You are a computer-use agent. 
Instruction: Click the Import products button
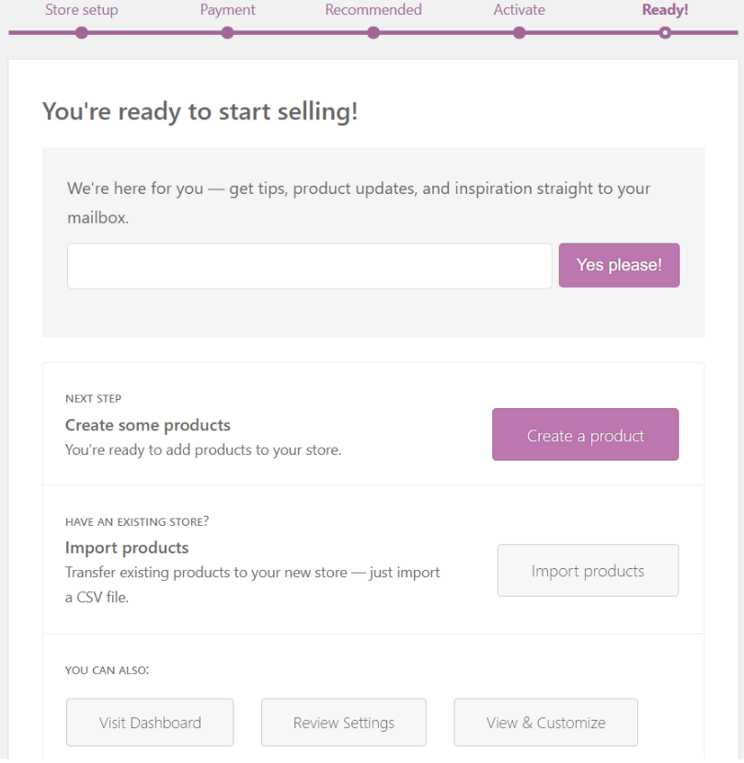coord(588,570)
